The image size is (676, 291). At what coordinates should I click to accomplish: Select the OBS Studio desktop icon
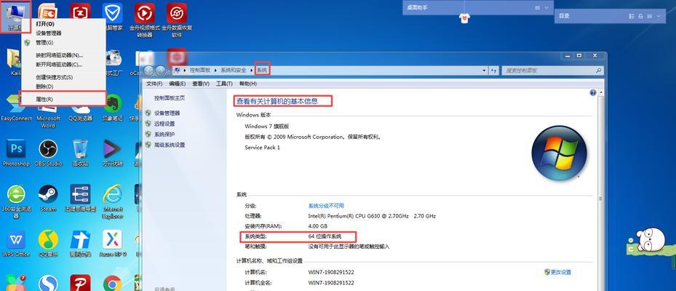[x=48, y=153]
